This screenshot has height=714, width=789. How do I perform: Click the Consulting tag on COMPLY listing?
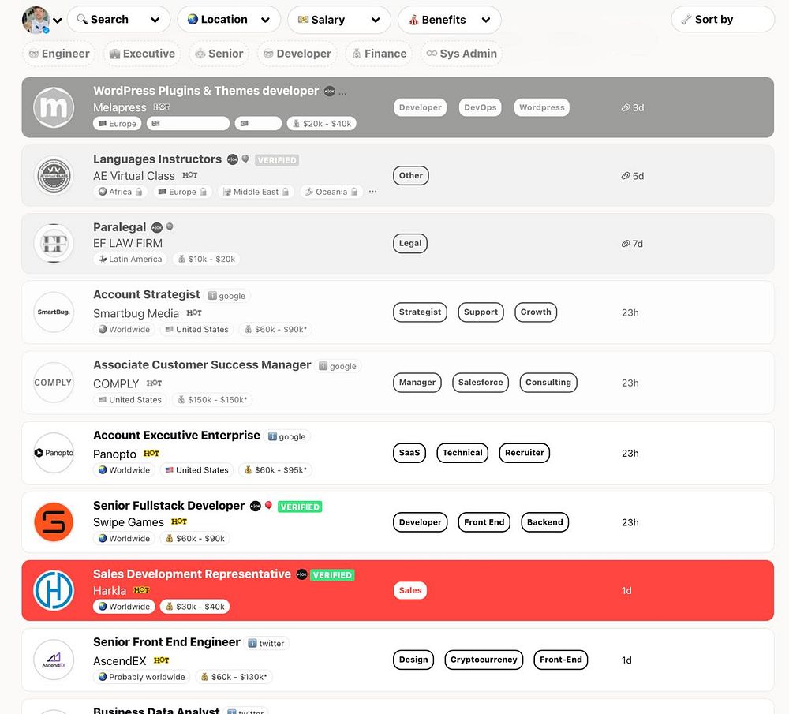[548, 383]
